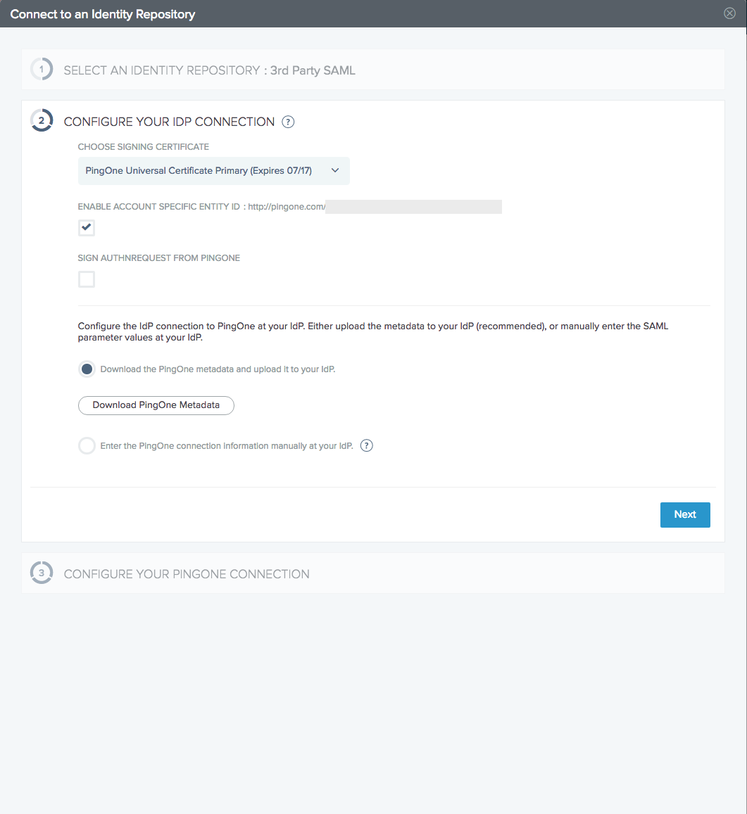Screen dimensions: 747x814
Task: Select Enter PingOne connection information manually radio
Action: pos(87,445)
